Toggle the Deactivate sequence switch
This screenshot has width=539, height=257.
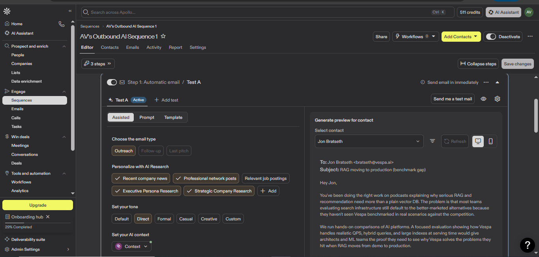pyautogui.click(x=491, y=37)
